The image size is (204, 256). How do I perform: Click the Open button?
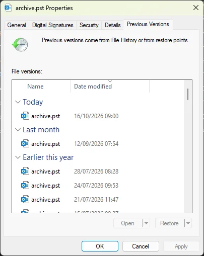pos(128,223)
